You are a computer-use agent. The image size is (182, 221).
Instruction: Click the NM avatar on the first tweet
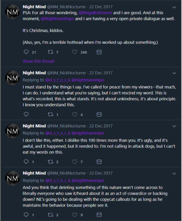pyautogui.click(x=12, y=12)
